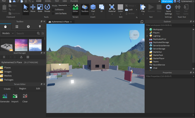
Task: Expand the StarterPlayer node
Action: pyautogui.click(x=147, y=58)
